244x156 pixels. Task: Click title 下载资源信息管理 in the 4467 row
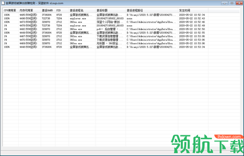109,36
